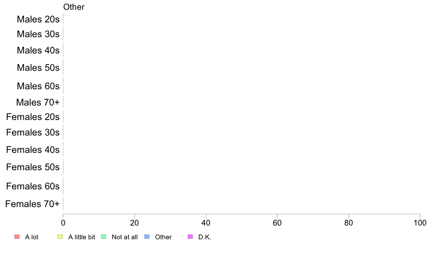Click the magenta 'D.K.' legend swatch
Screen dimensions: 430x266
pos(190,237)
